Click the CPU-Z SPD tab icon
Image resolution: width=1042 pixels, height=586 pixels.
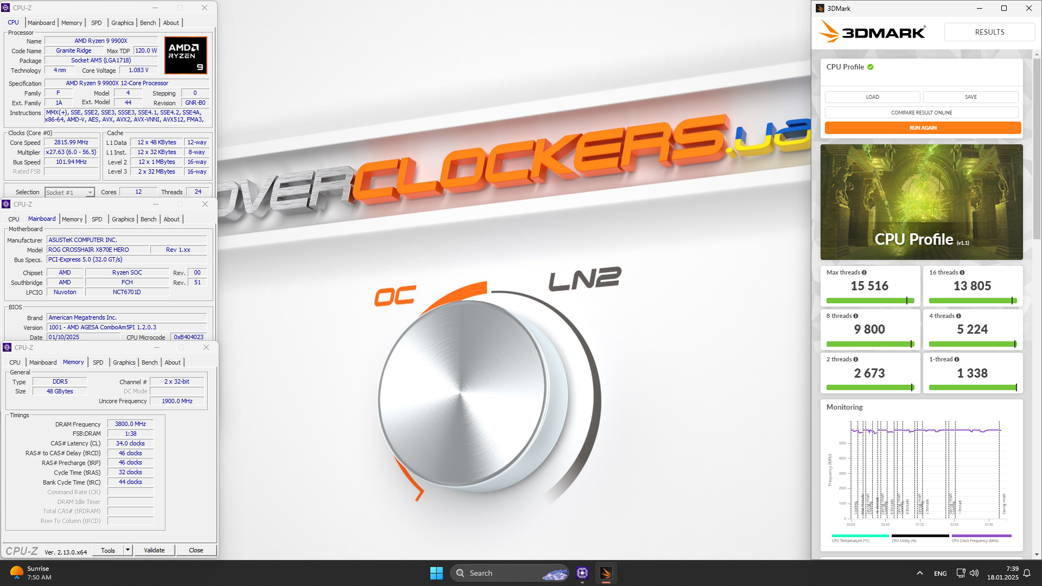point(98,362)
